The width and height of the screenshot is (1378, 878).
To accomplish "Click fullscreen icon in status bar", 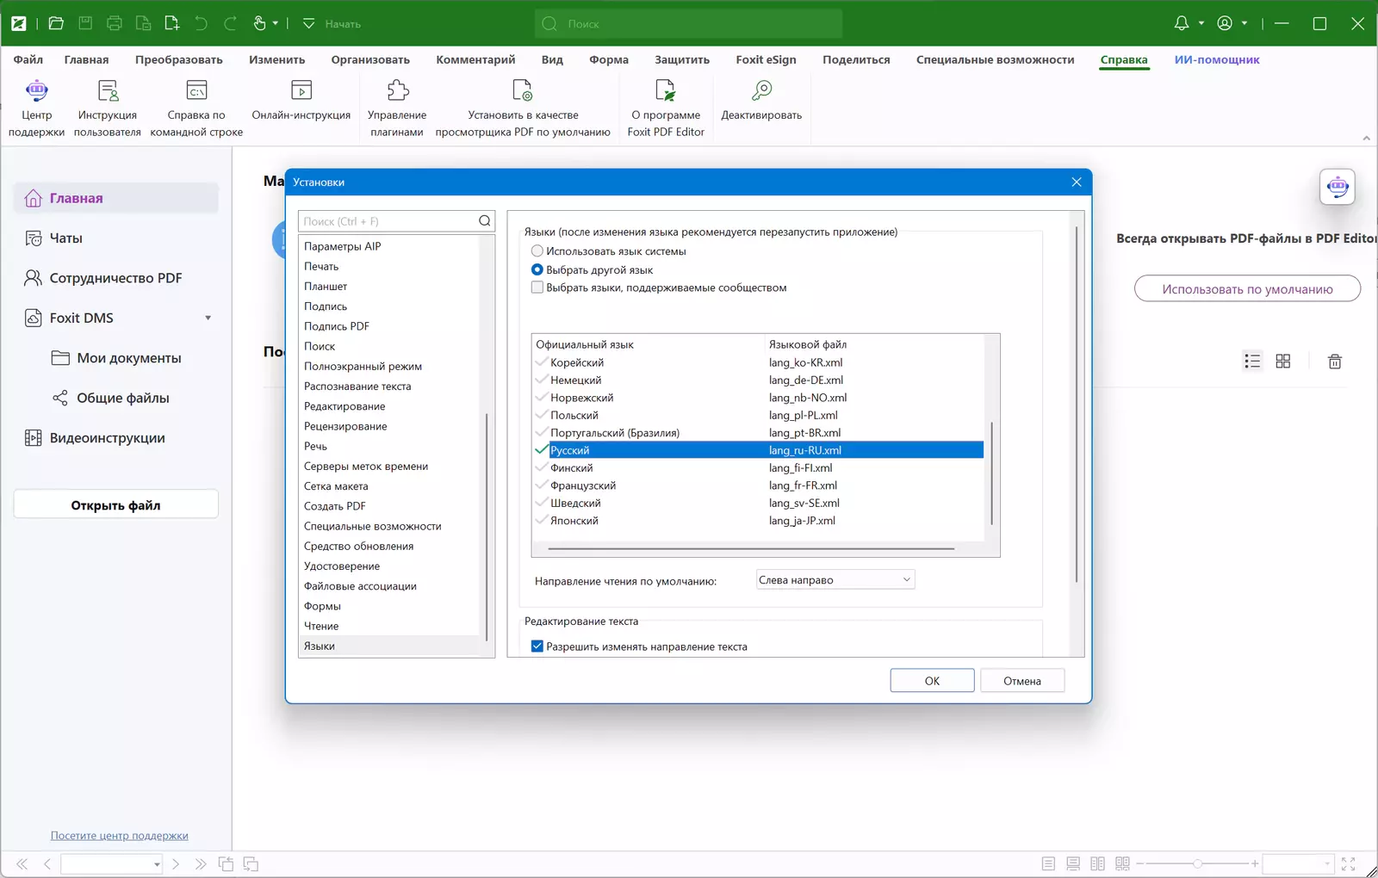I will 1349,863.
